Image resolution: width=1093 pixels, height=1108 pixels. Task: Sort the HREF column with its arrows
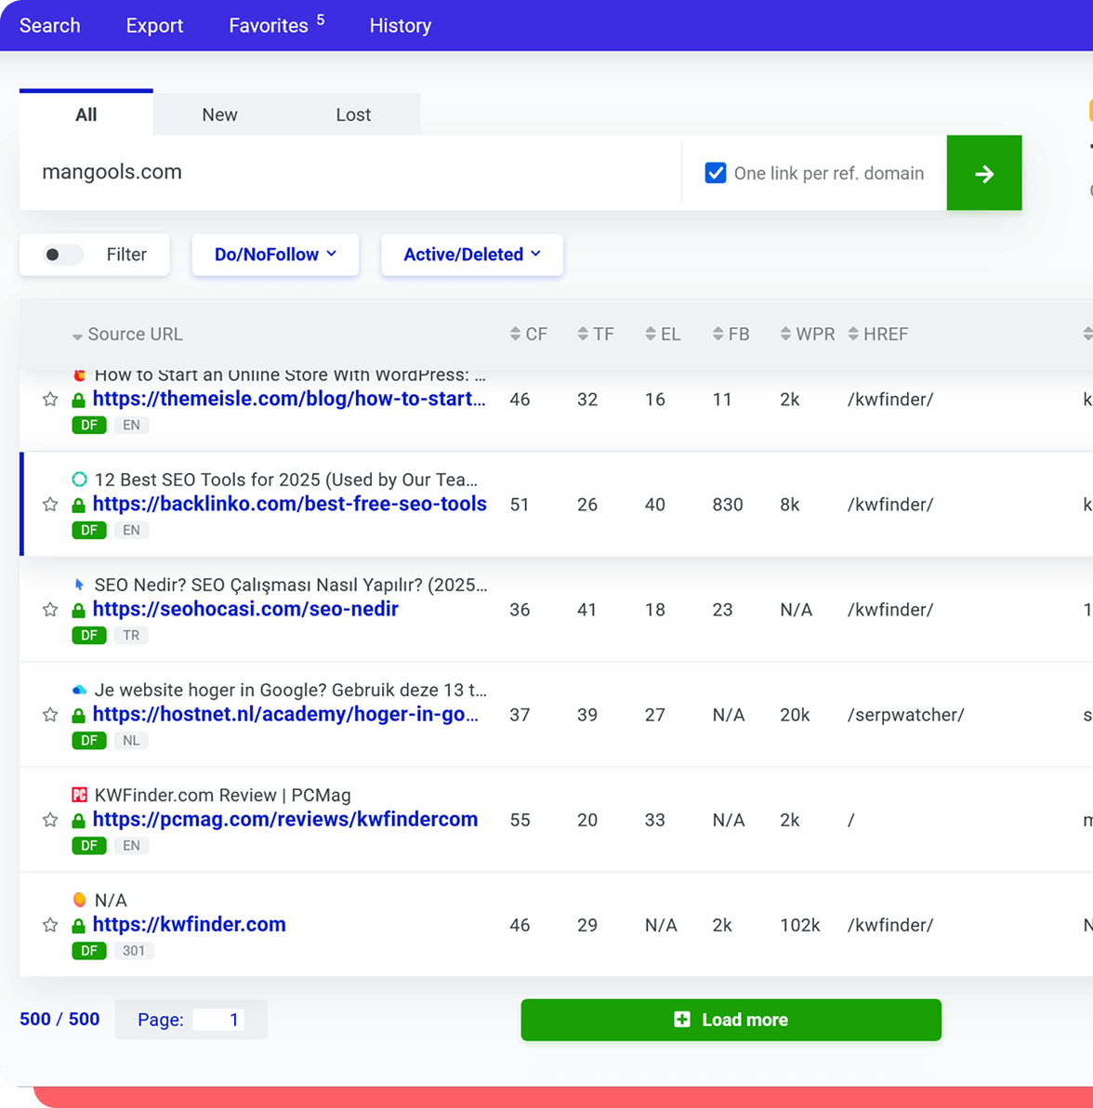(853, 334)
